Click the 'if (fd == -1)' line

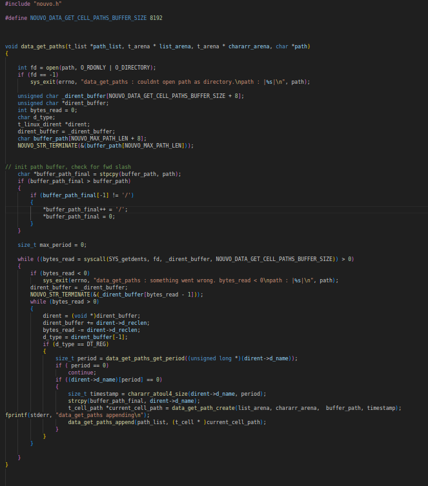pyautogui.click(x=38, y=75)
